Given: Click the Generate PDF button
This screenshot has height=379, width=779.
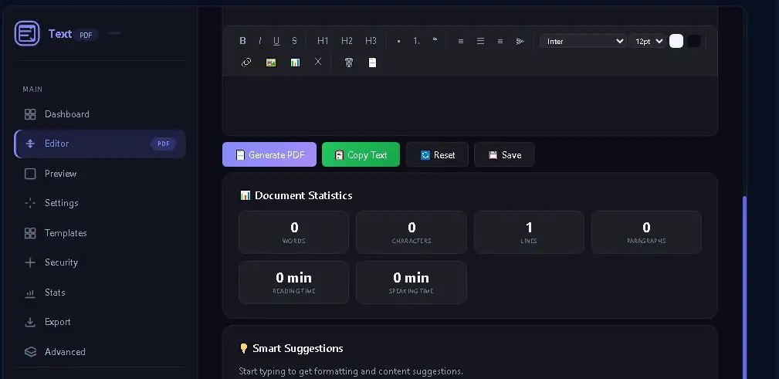Looking at the screenshot, I should tap(269, 154).
